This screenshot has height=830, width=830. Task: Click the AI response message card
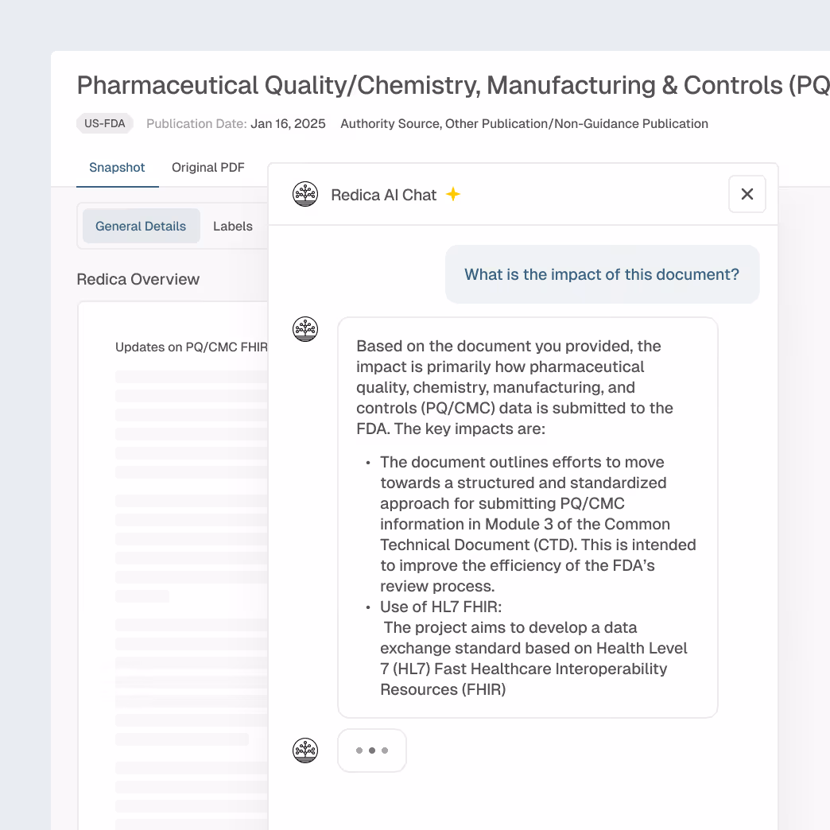click(528, 517)
